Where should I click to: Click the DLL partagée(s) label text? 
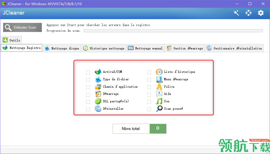[116, 101]
